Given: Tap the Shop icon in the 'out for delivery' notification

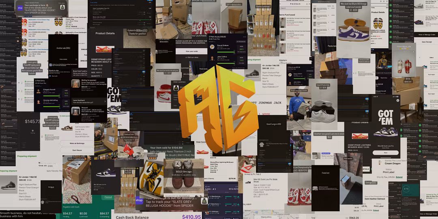Looking at the screenshot, I should point(140,200).
